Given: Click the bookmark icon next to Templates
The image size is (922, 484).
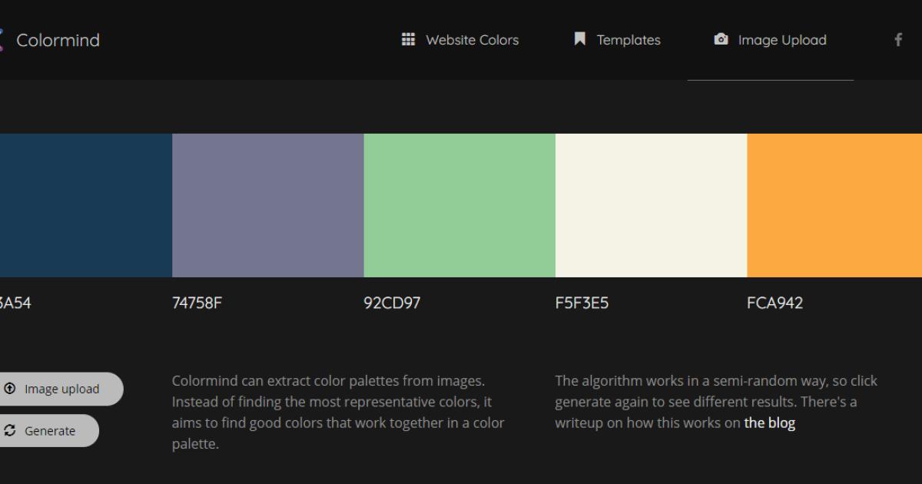Looking at the screenshot, I should (x=578, y=38).
